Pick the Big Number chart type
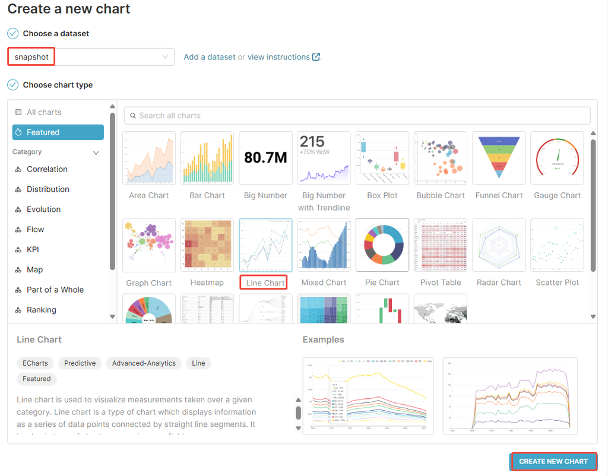The width and height of the screenshot is (608, 476). click(265, 158)
